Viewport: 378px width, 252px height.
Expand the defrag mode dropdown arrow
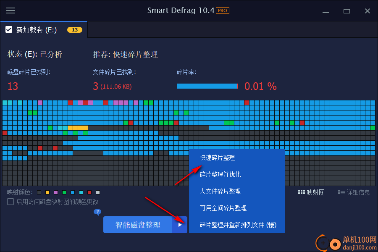(x=180, y=225)
